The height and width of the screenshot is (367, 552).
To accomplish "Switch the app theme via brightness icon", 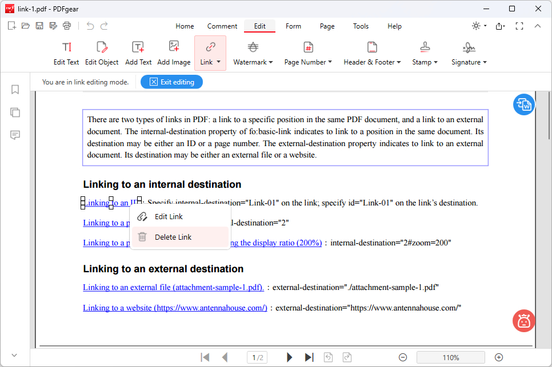I will click(477, 26).
